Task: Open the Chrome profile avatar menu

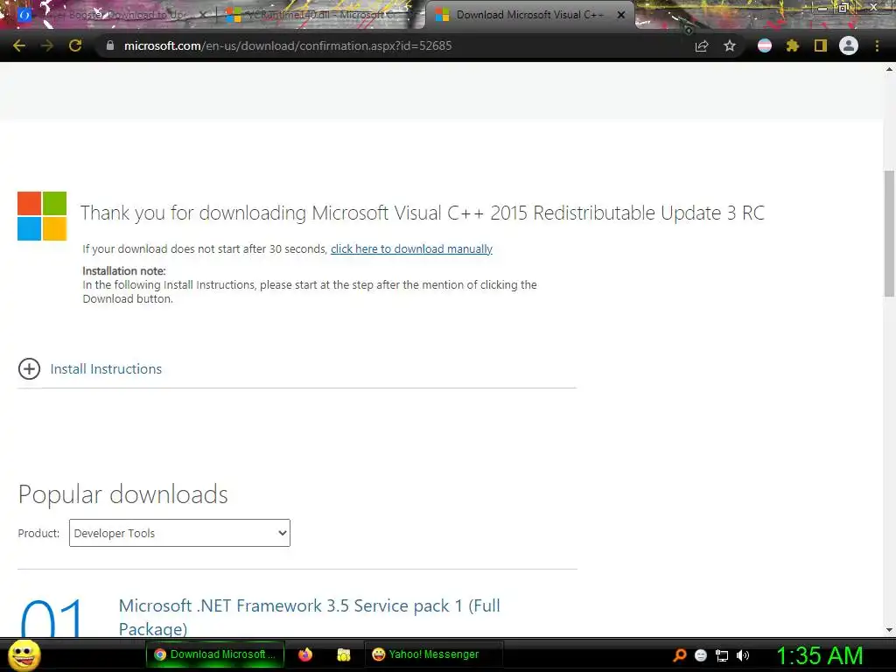Action: [x=849, y=45]
